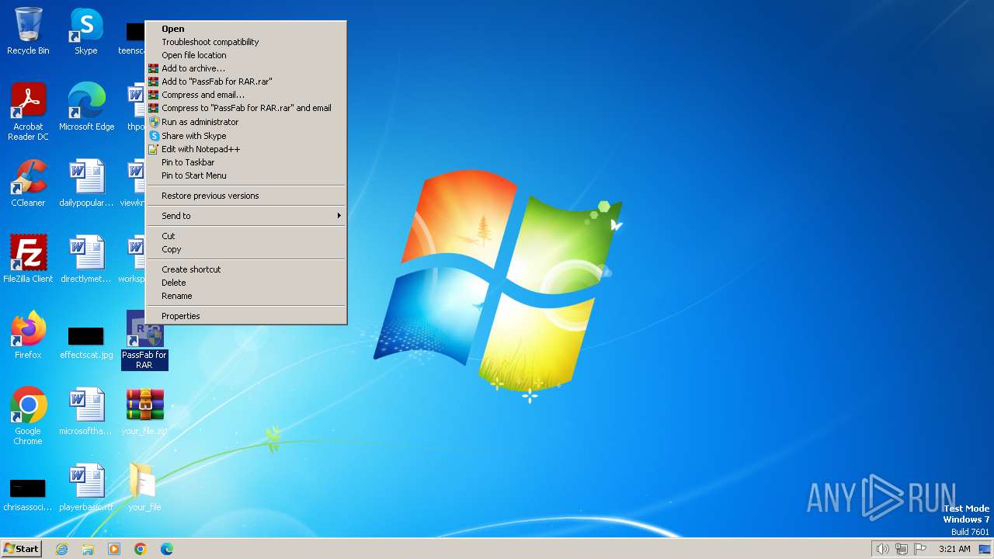Choose Edit with Notepad++
This screenshot has width=994, height=559.
tap(245, 149)
